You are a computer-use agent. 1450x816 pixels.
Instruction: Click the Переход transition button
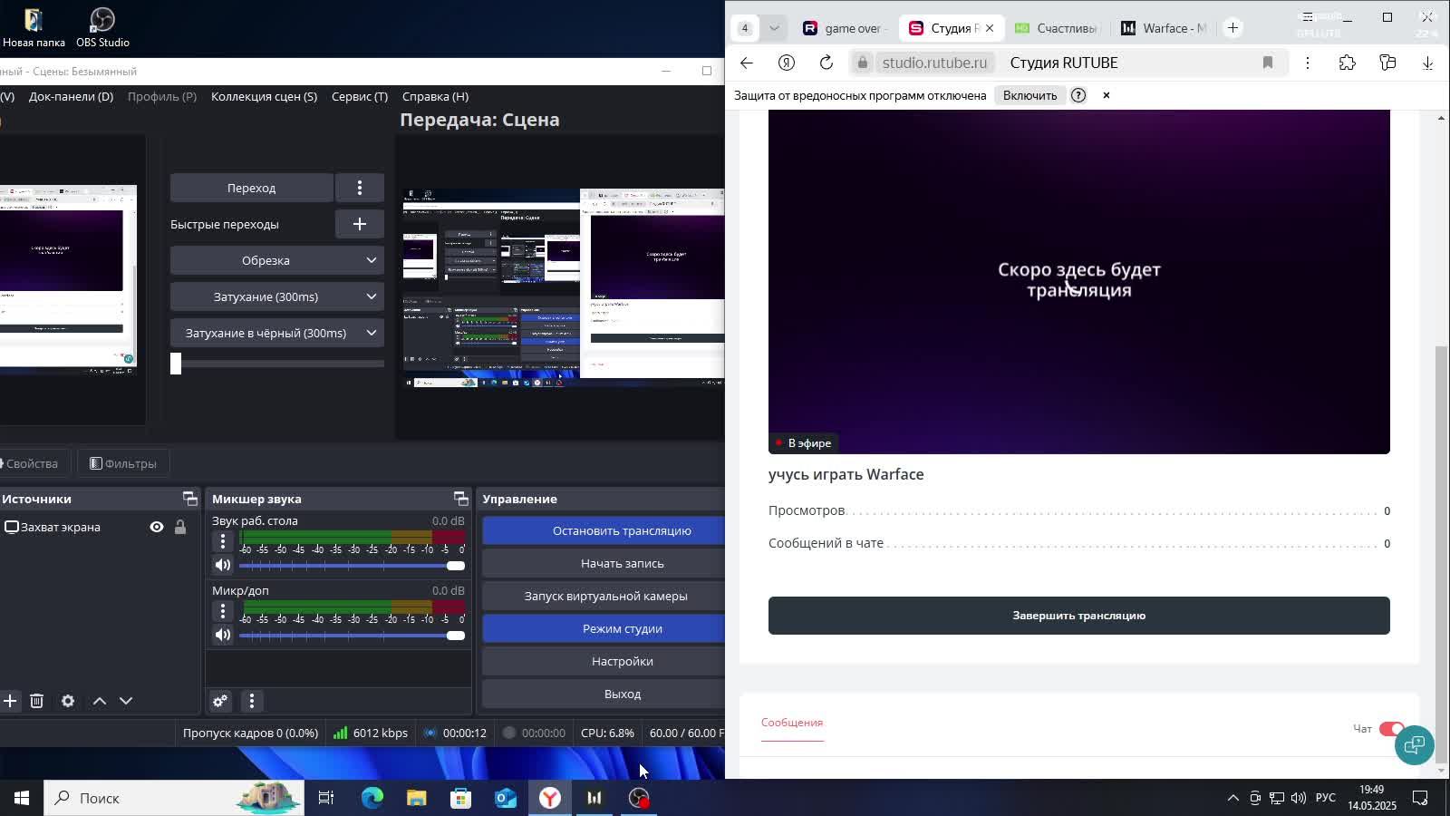pos(251,188)
